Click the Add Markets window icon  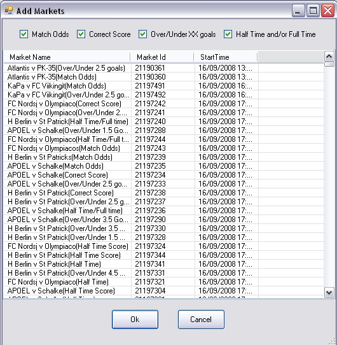(x=9, y=10)
